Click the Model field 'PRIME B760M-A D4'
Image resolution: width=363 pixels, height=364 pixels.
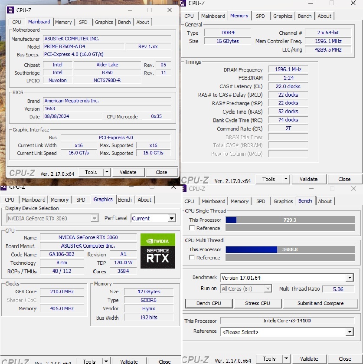pyautogui.click(x=84, y=46)
